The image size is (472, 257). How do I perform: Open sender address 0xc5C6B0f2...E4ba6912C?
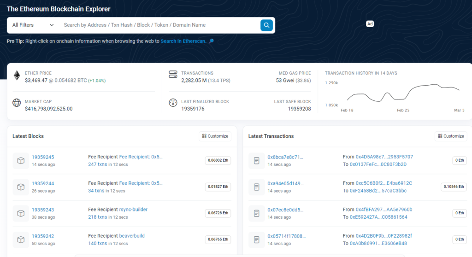click(384, 183)
